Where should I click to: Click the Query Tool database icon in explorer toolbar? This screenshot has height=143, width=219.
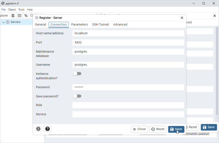(13, 16)
